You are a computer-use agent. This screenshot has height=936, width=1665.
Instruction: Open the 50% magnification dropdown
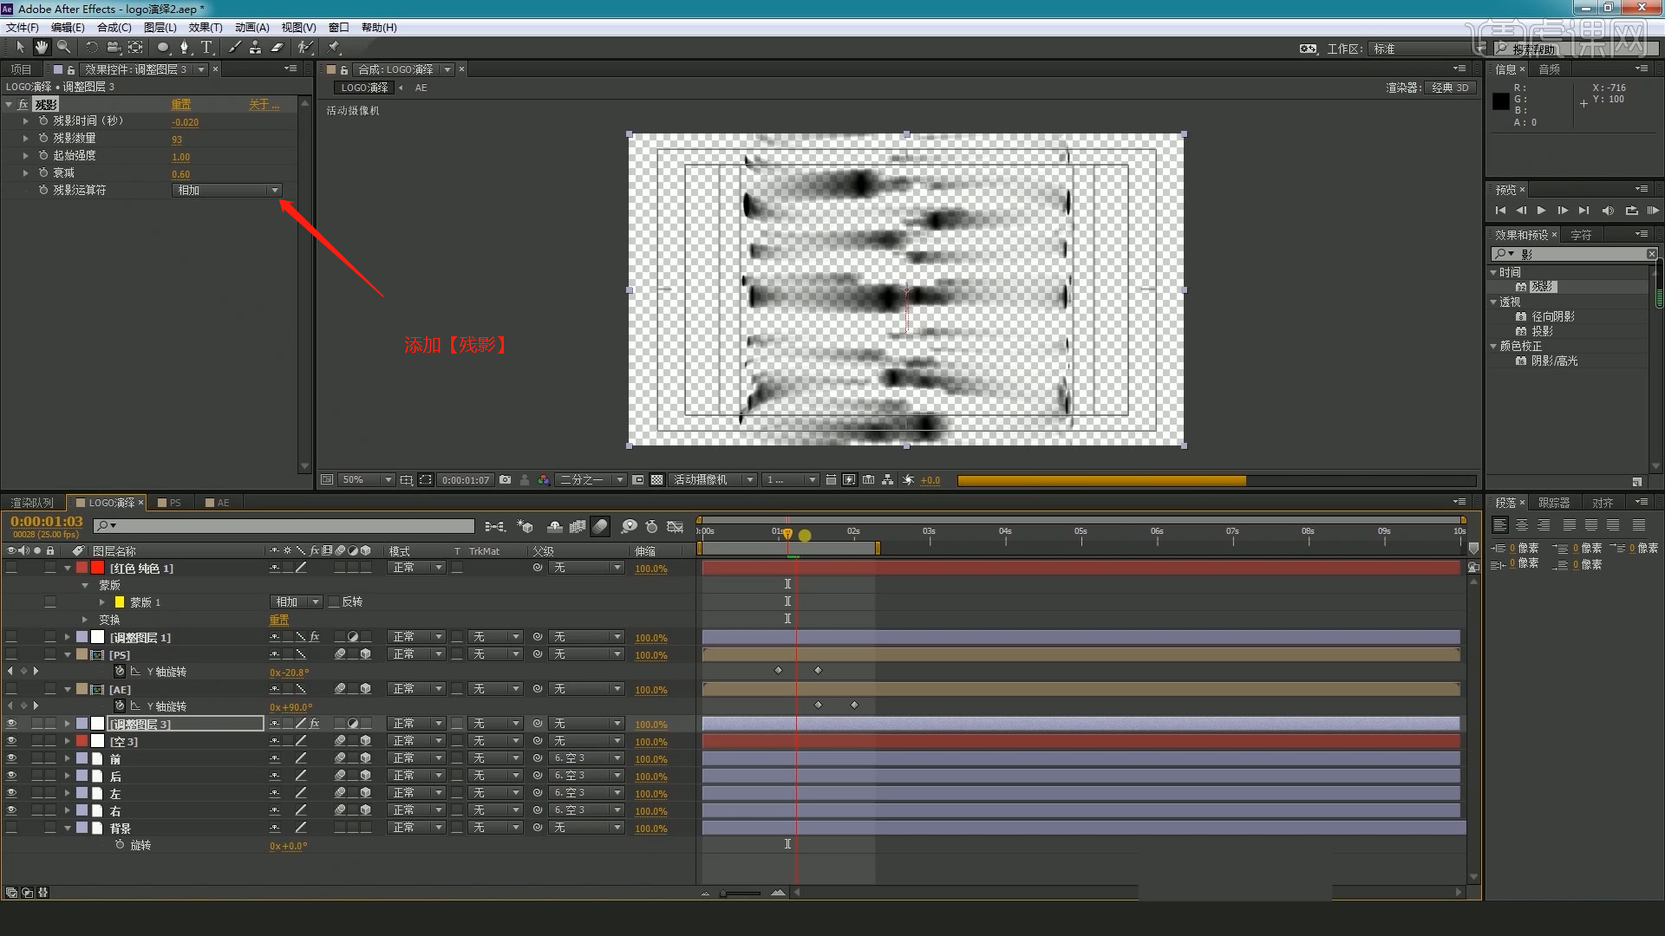[x=367, y=480]
